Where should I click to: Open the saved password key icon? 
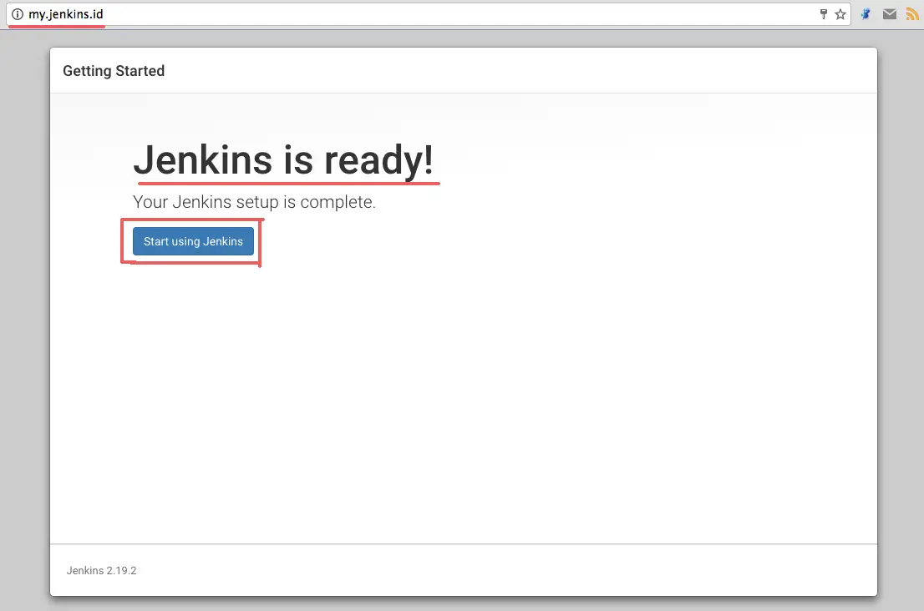[823, 14]
